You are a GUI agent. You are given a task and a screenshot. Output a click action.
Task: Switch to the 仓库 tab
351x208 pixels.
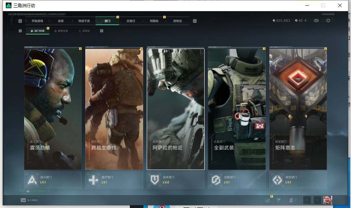61,21
